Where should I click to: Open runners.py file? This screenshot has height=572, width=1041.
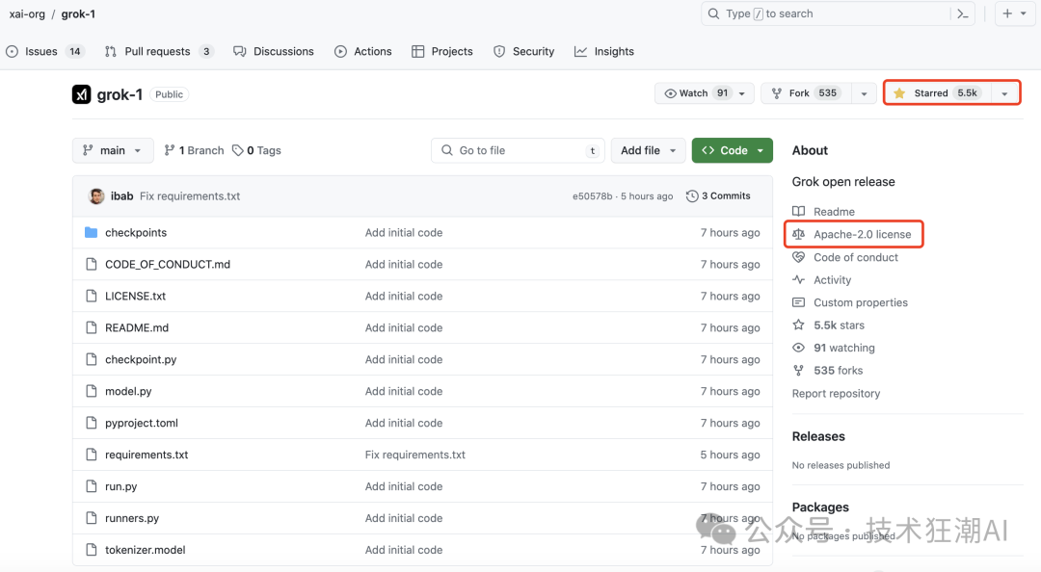click(132, 518)
